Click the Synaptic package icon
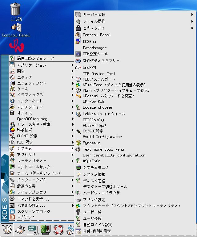 coord(78,143)
